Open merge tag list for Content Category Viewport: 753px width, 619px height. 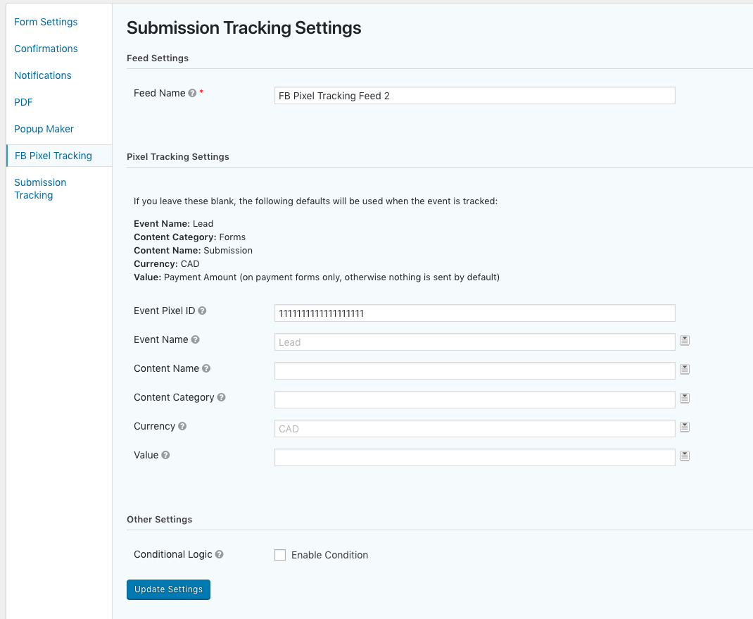point(685,399)
